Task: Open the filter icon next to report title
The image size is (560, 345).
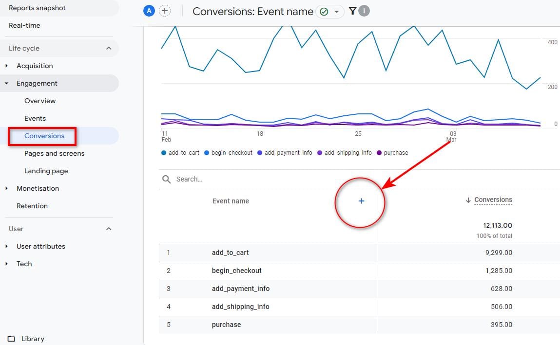Action: pyautogui.click(x=352, y=11)
